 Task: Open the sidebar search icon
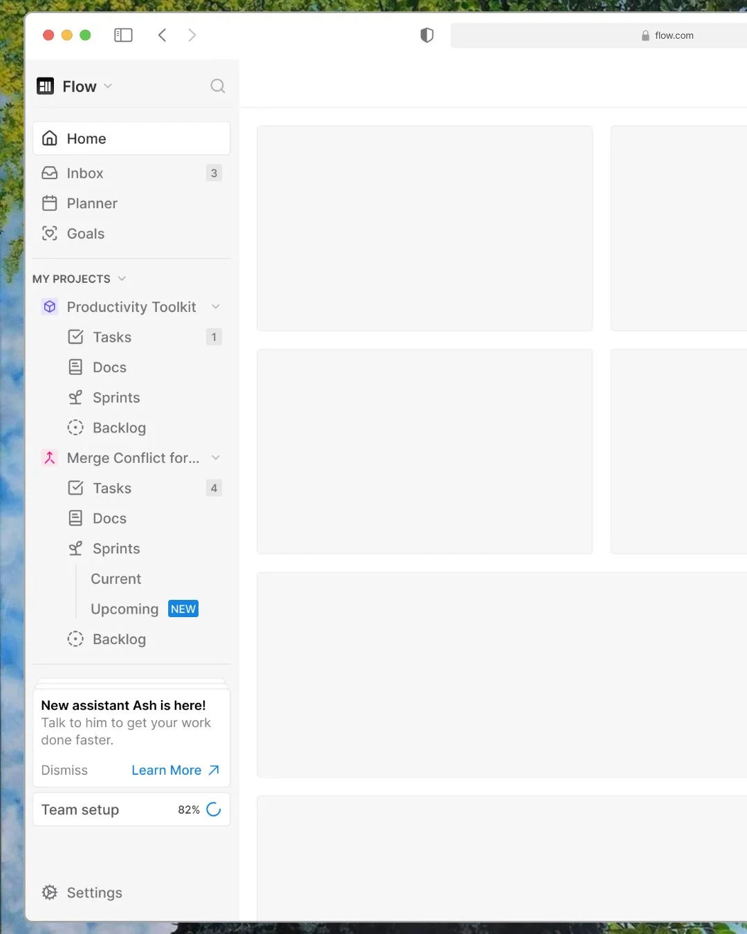click(218, 86)
